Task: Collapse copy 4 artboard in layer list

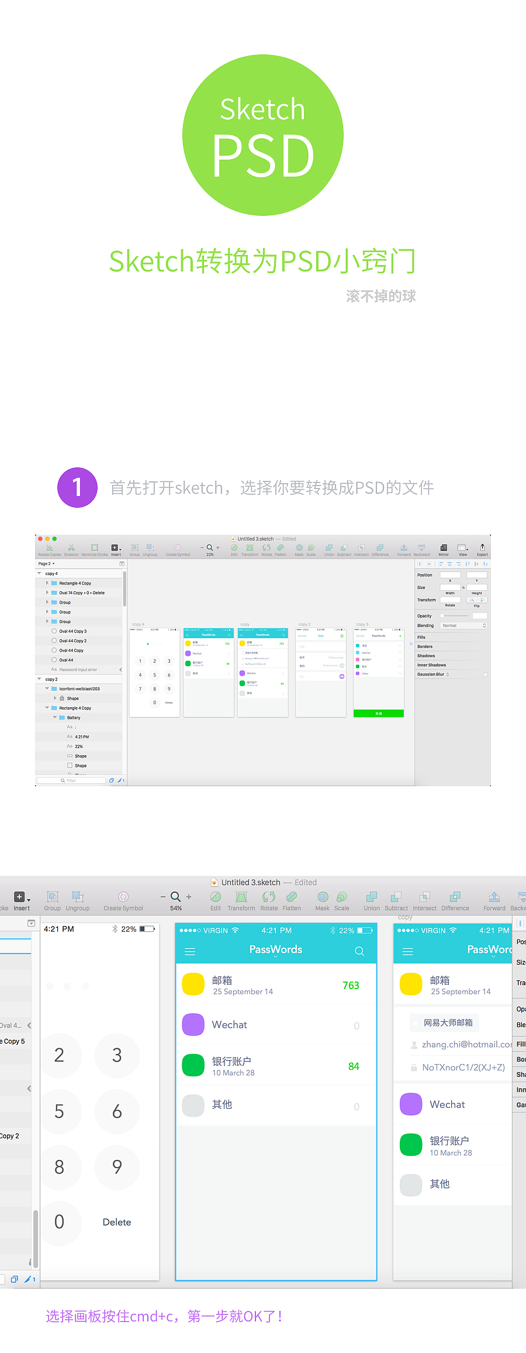Action: [x=40, y=573]
